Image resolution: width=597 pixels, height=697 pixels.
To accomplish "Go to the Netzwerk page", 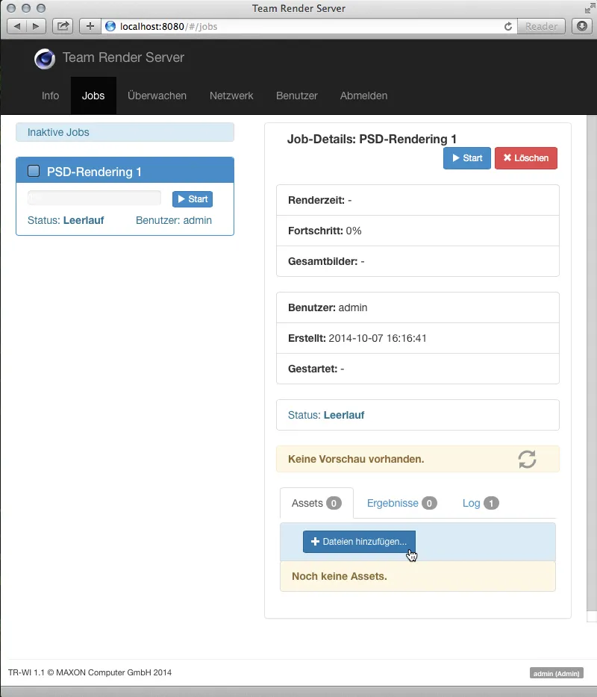I will tap(231, 96).
